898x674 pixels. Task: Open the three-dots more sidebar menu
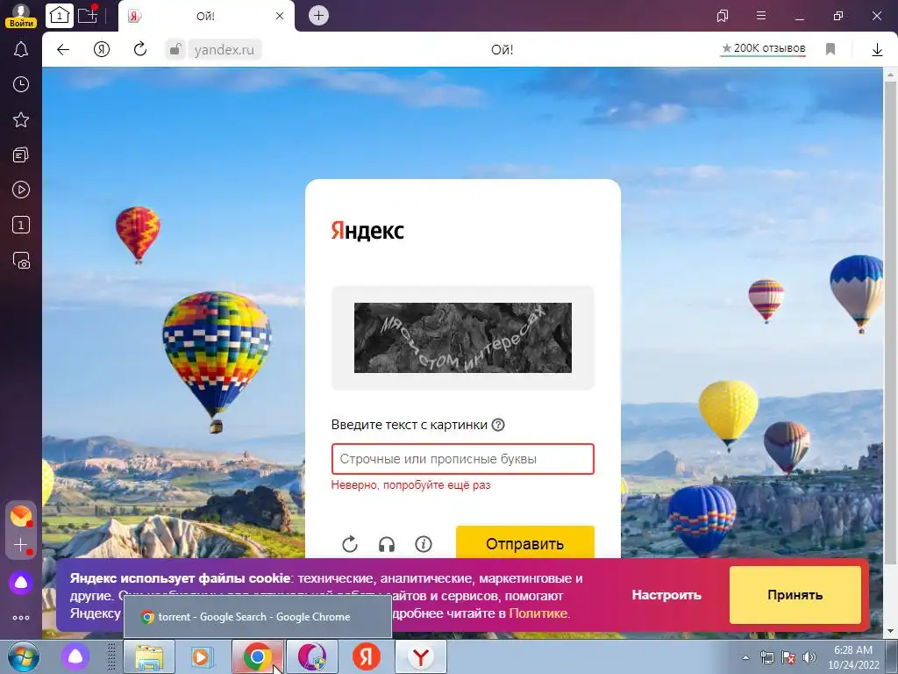[21, 618]
